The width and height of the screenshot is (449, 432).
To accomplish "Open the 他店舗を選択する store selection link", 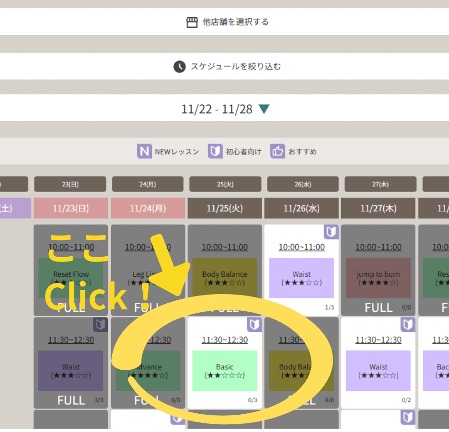I will point(235,22).
